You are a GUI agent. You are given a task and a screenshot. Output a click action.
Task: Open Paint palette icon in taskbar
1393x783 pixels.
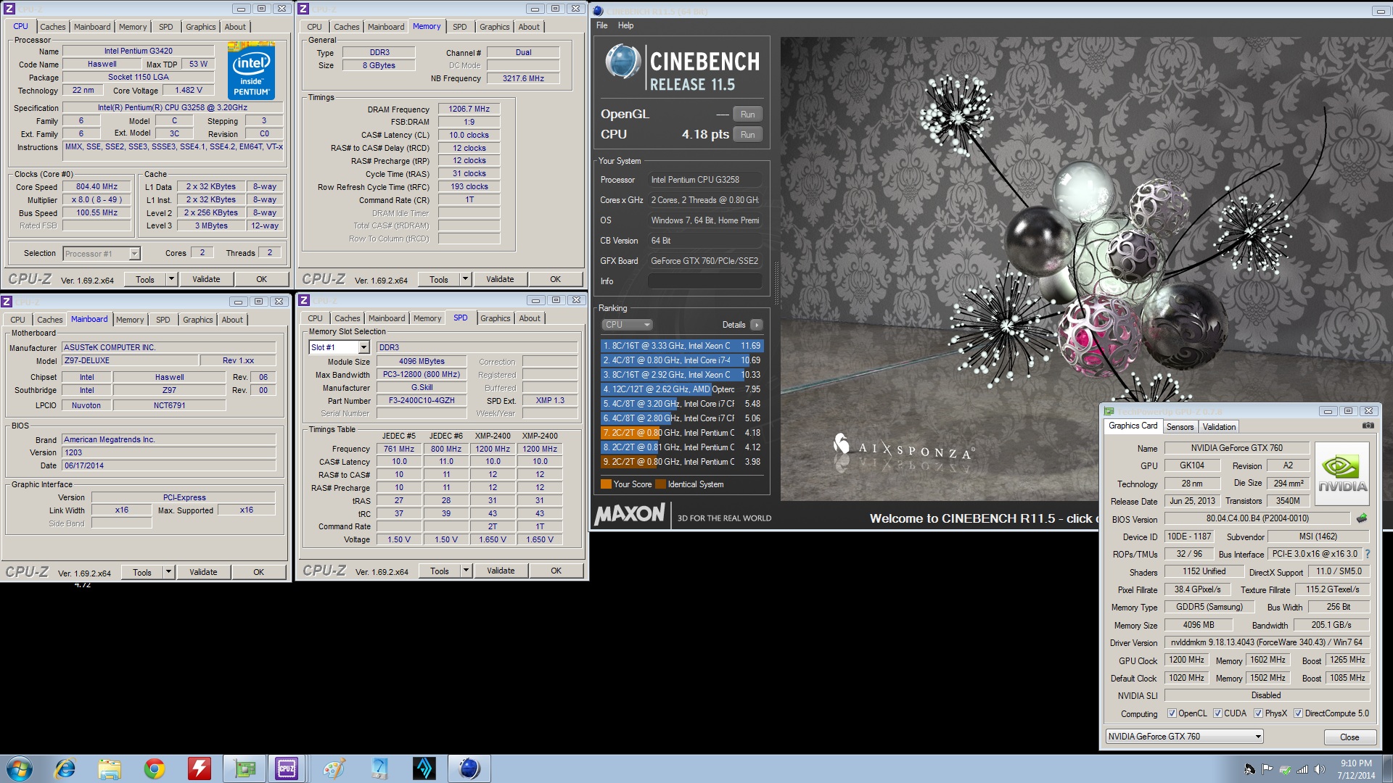334,768
